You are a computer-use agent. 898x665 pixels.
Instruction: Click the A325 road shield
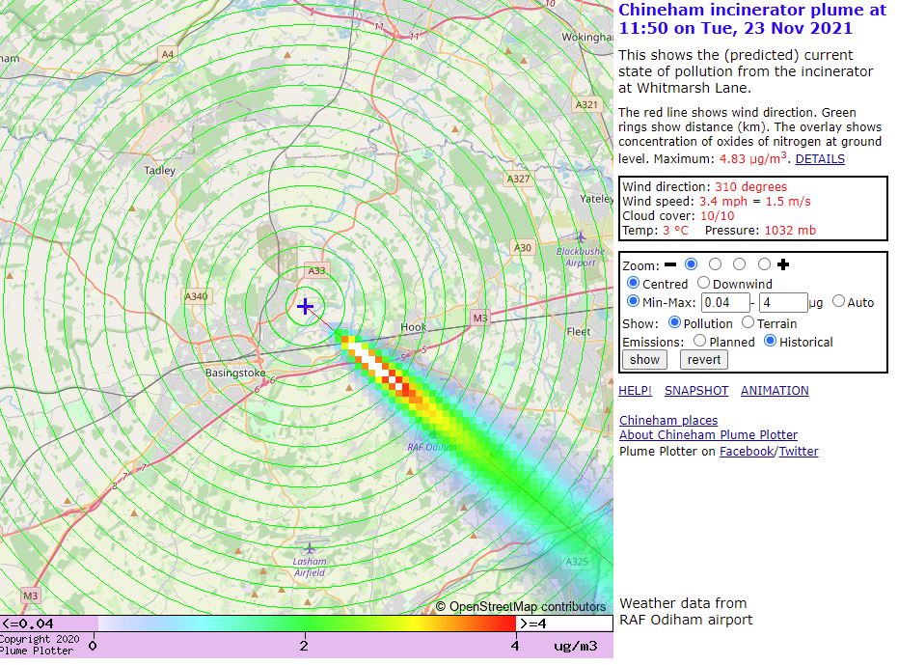pyautogui.click(x=577, y=561)
